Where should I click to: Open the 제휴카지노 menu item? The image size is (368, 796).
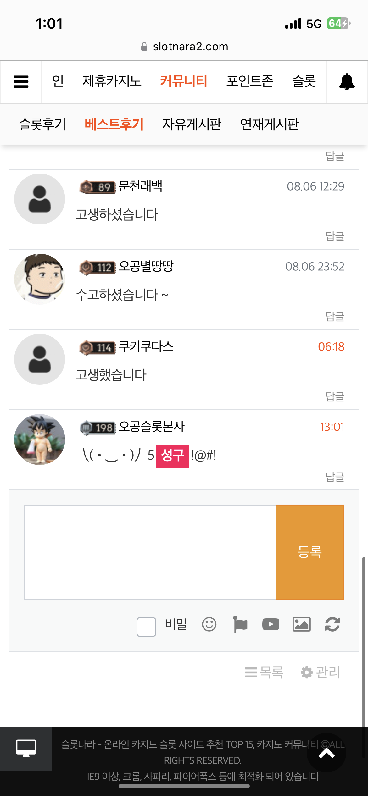point(112,81)
